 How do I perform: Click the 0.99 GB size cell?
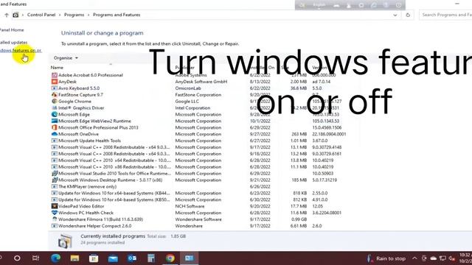pos(299,219)
